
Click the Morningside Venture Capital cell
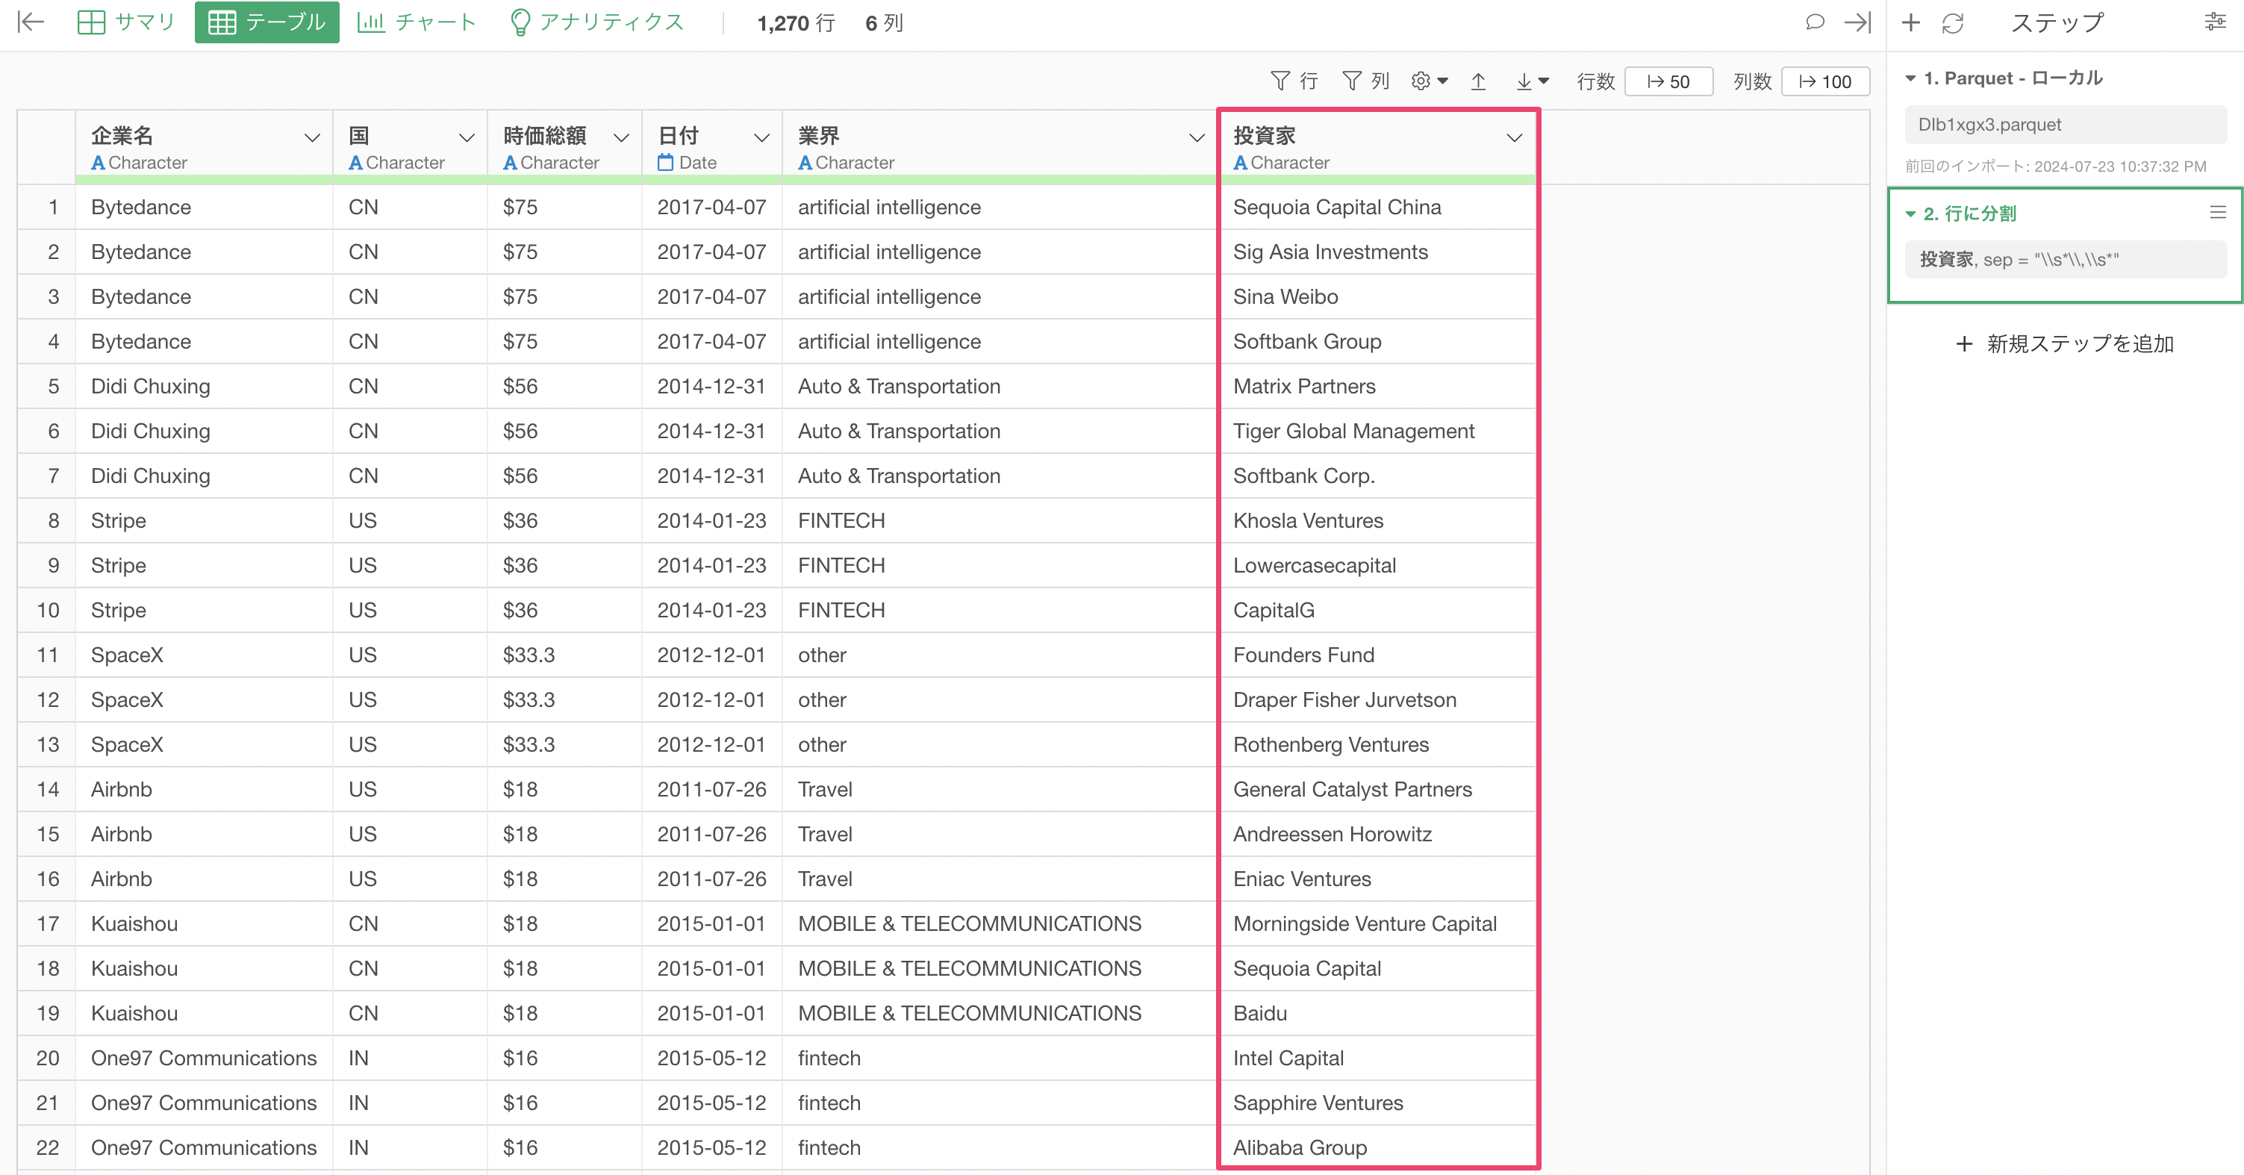(x=1377, y=924)
